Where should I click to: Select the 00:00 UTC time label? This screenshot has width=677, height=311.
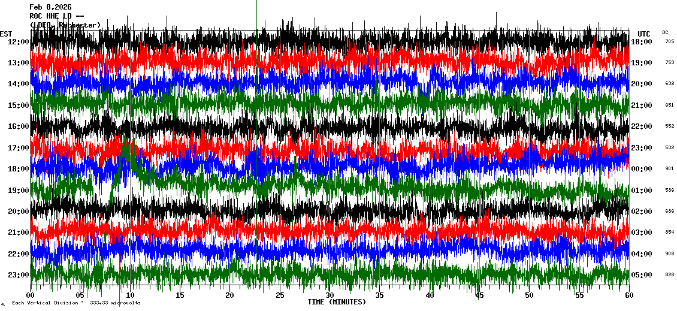(641, 169)
